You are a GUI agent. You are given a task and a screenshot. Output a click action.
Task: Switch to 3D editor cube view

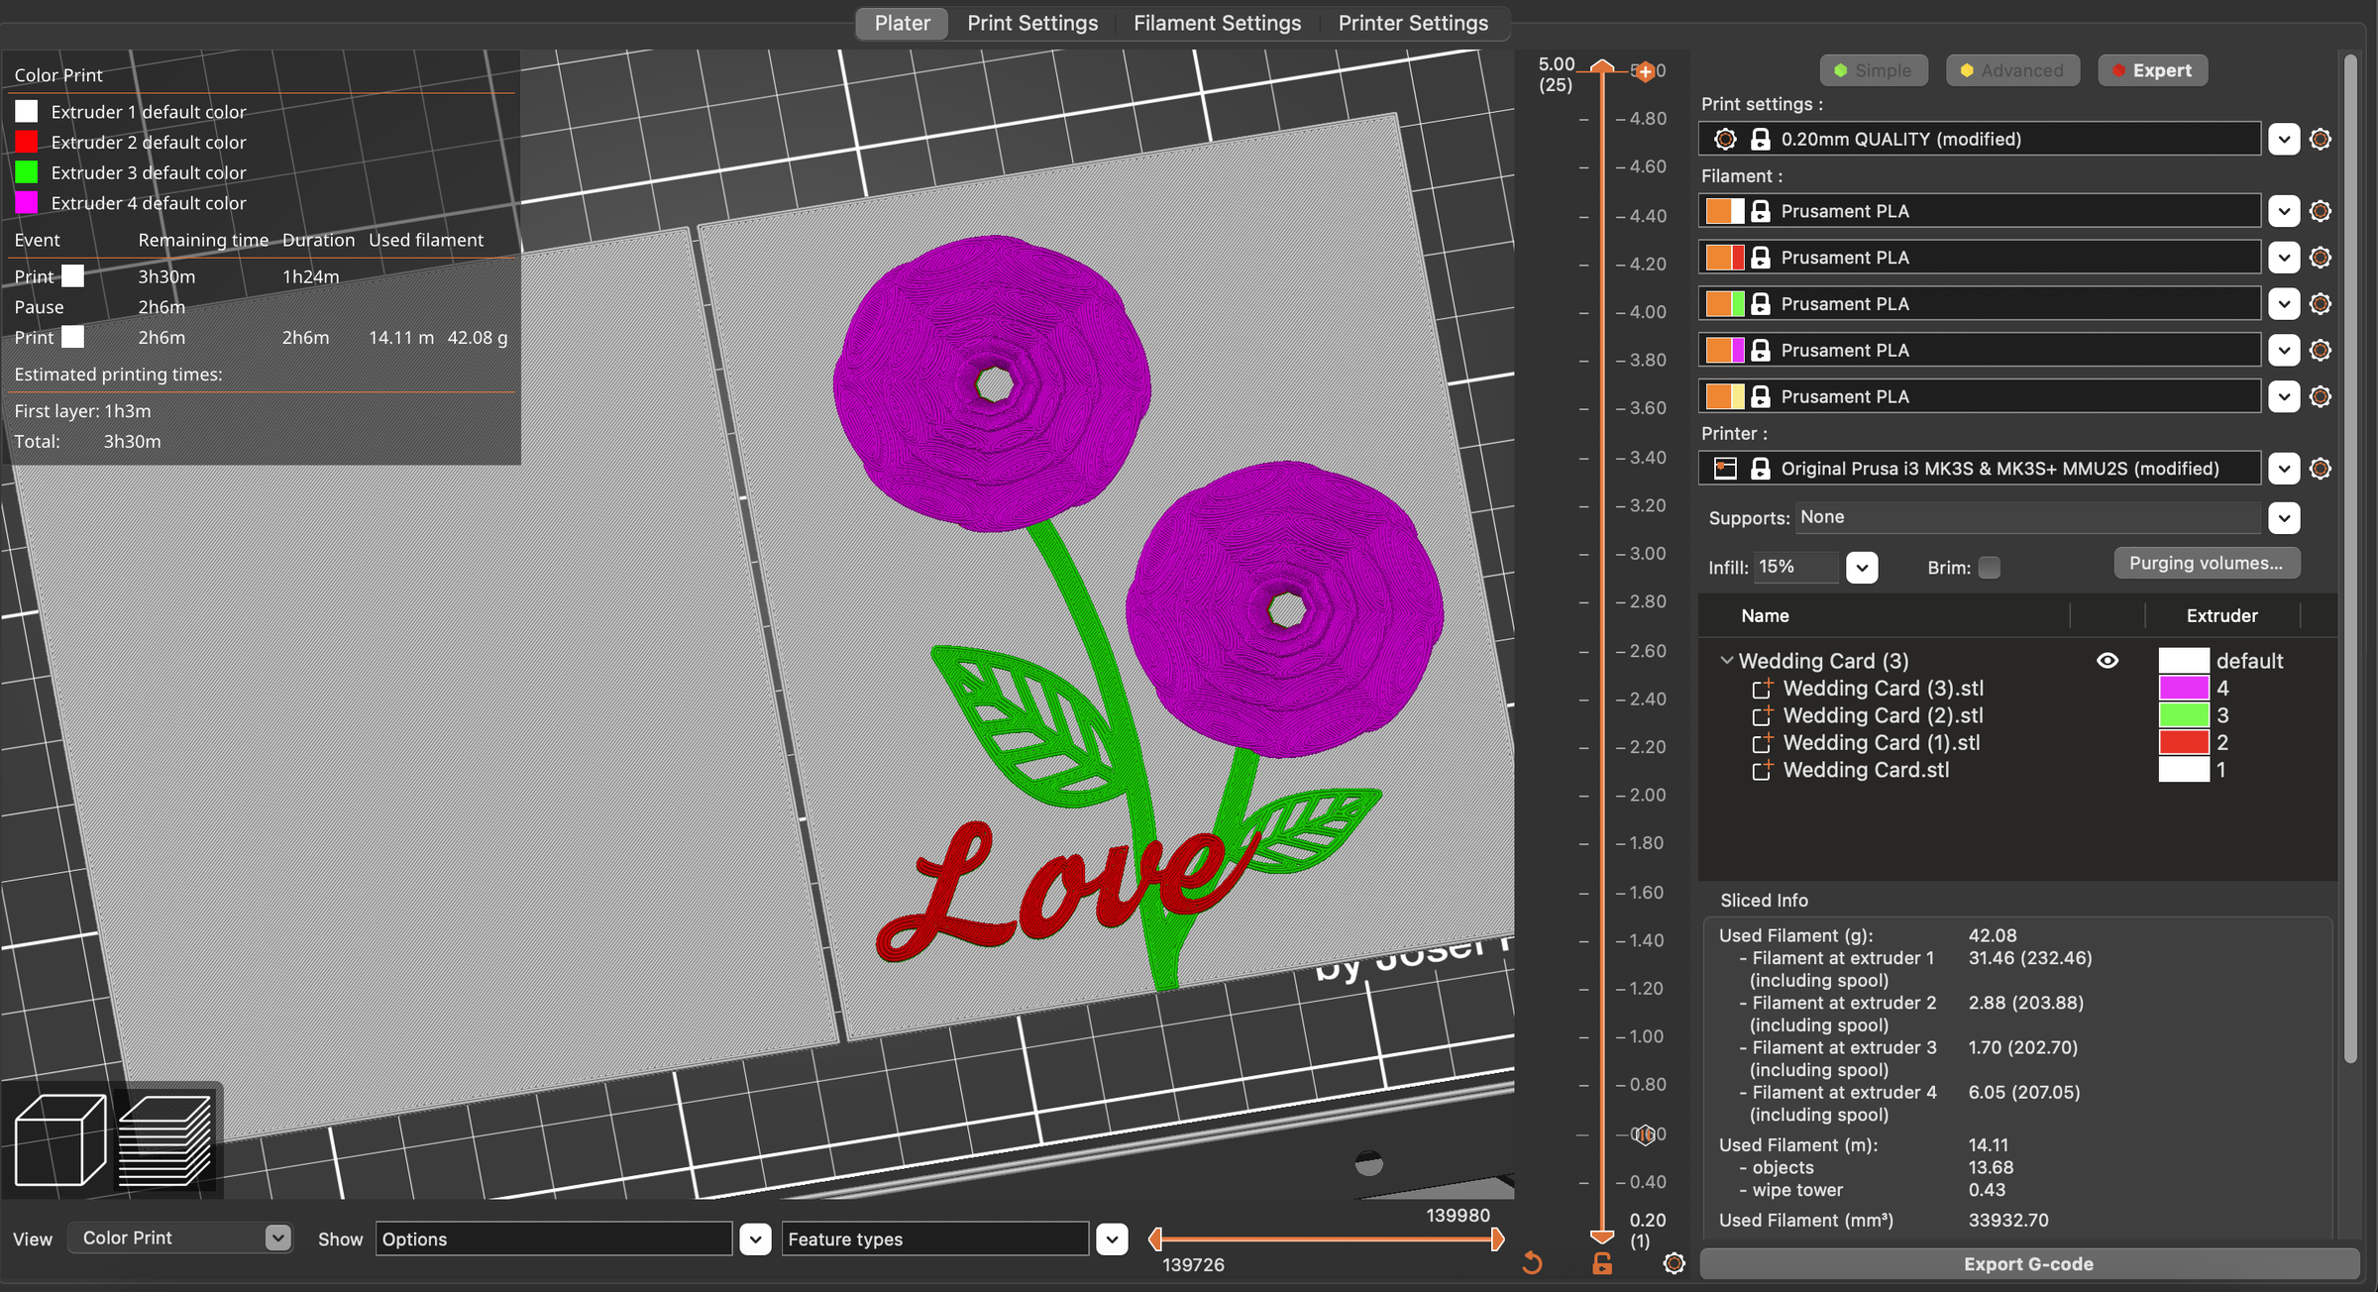point(59,1139)
